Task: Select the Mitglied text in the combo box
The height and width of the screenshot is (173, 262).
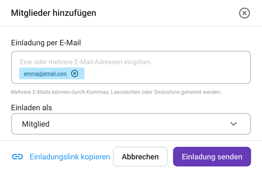Action: (36, 124)
